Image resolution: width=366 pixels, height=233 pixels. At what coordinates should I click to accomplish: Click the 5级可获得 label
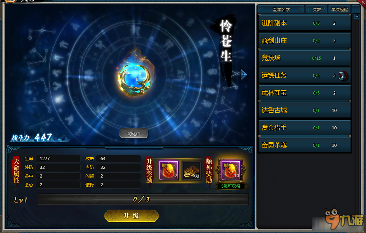click(231, 186)
